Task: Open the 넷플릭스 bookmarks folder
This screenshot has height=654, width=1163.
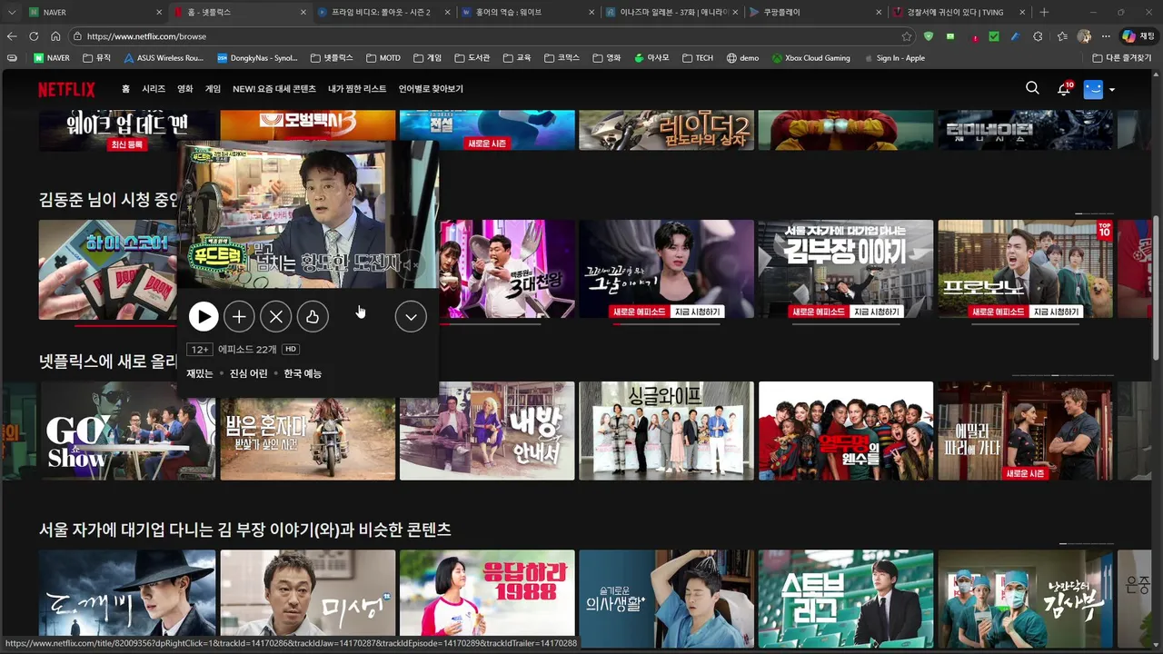Action: tap(332, 58)
